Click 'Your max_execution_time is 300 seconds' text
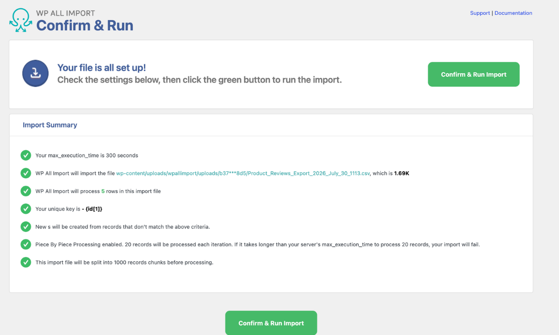Viewport: 559px width, 335px height. (x=87, y=155)
